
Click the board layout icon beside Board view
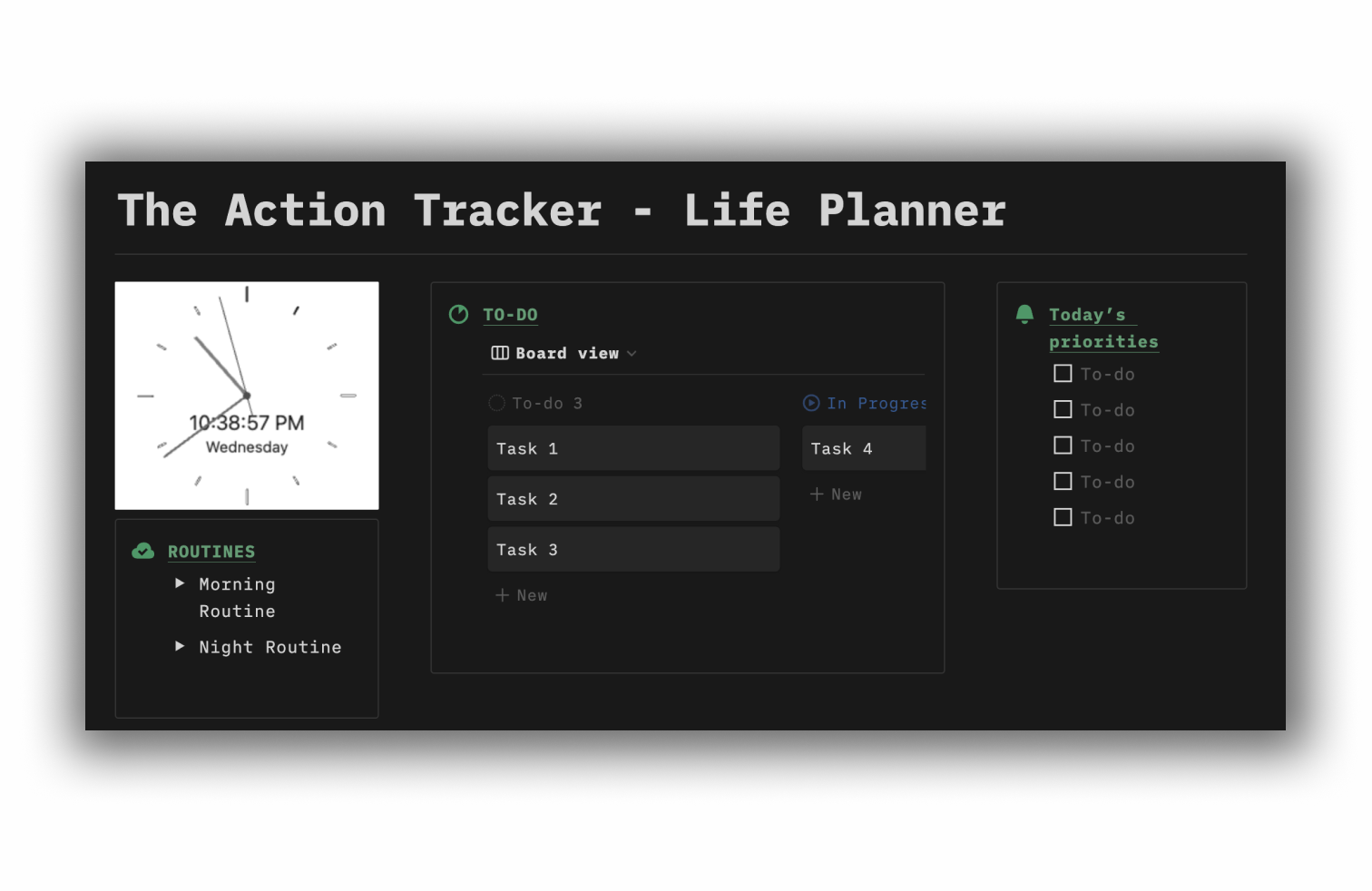[500, 353]
